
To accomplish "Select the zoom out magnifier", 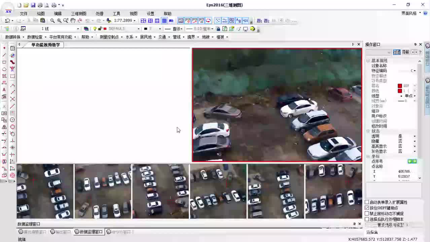I will tap(52, 21).
